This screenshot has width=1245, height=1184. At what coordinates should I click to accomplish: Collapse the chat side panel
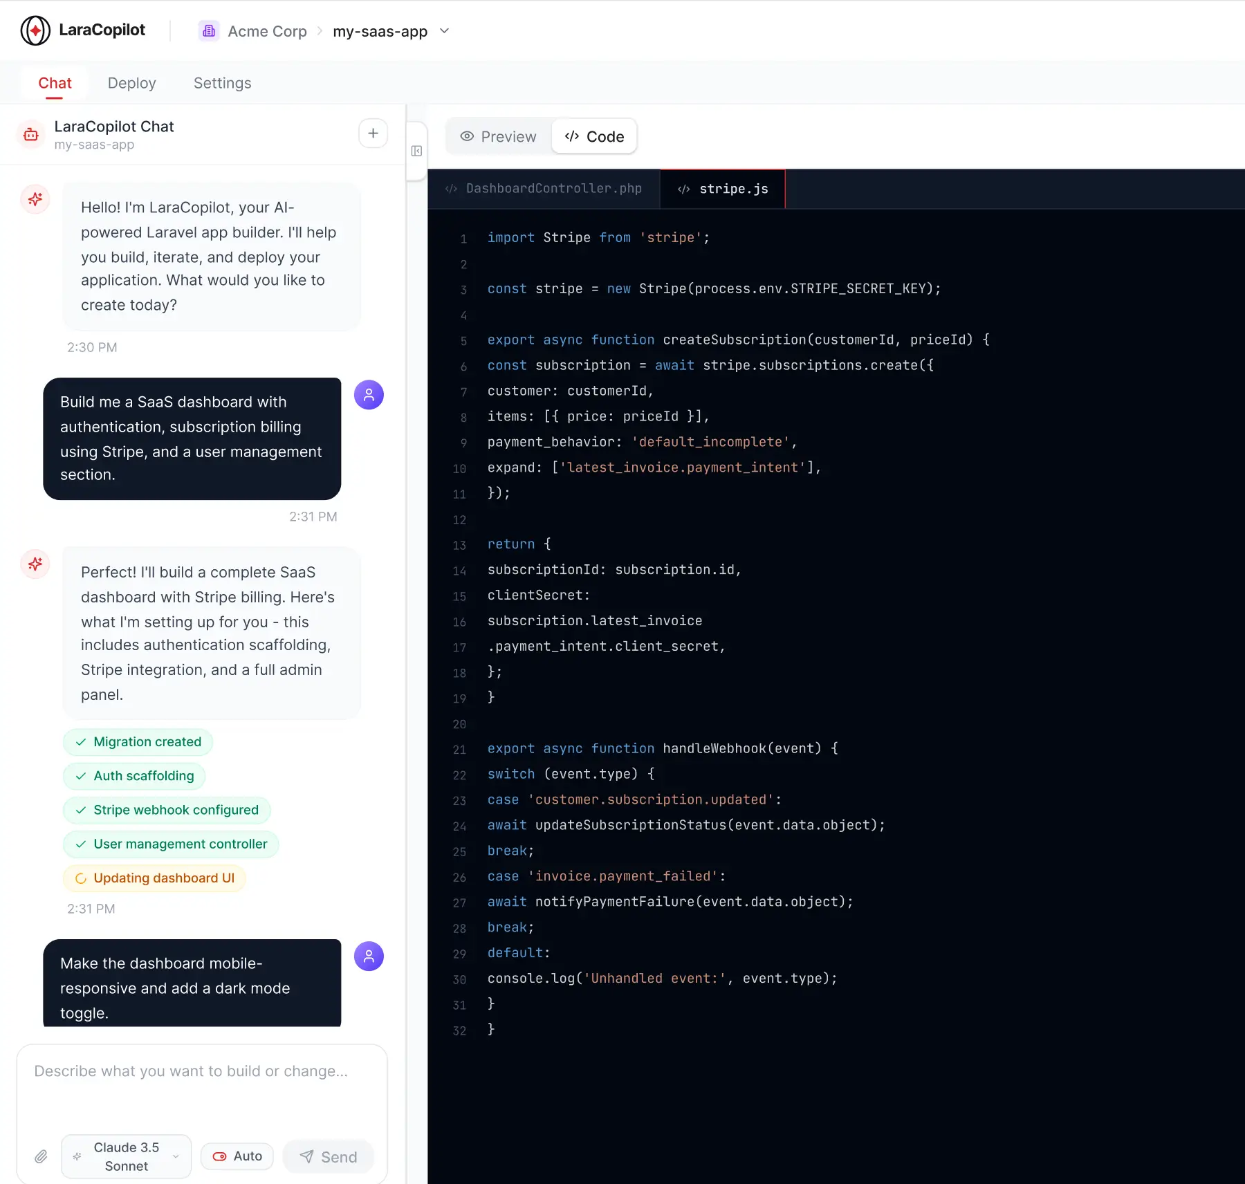(416, 151)
